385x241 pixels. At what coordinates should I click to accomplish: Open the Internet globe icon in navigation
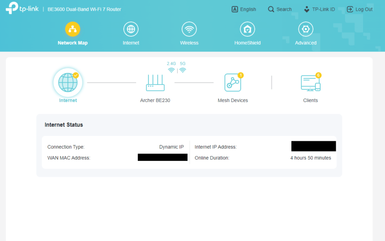(x=131, y=29)
